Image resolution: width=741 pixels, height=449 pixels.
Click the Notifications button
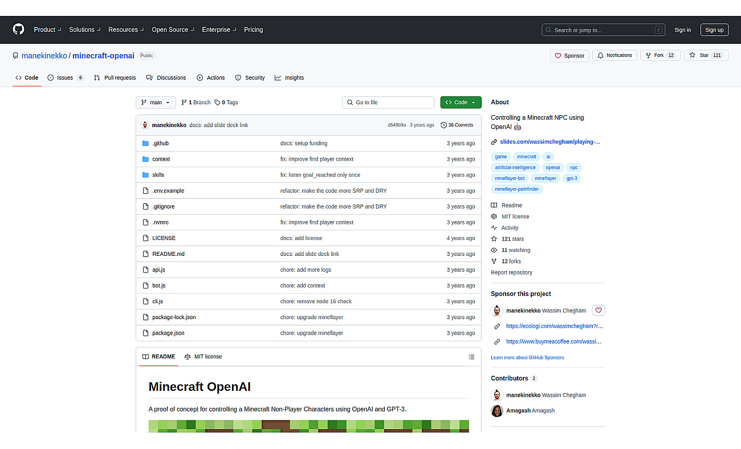click(614, 56)
